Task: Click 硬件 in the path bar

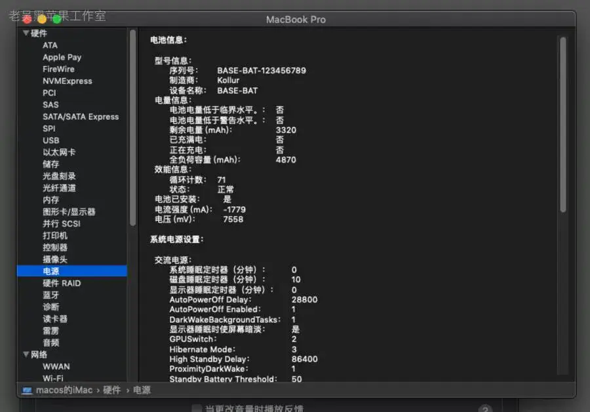Action: (x=111, y=390)
